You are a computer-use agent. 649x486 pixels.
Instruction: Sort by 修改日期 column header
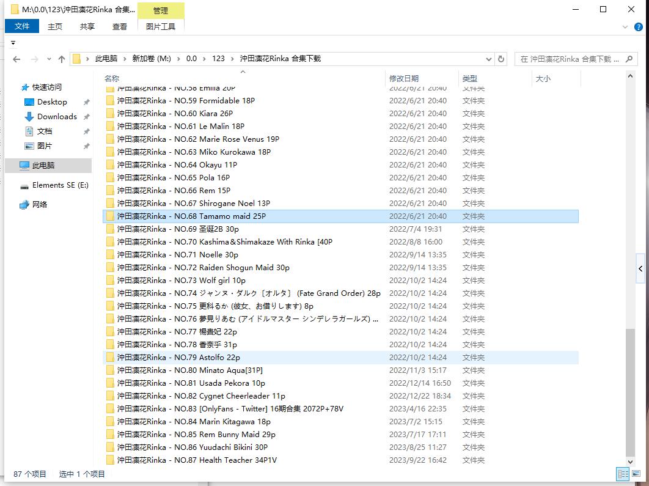pyautogui.click(x=404, y=78)
